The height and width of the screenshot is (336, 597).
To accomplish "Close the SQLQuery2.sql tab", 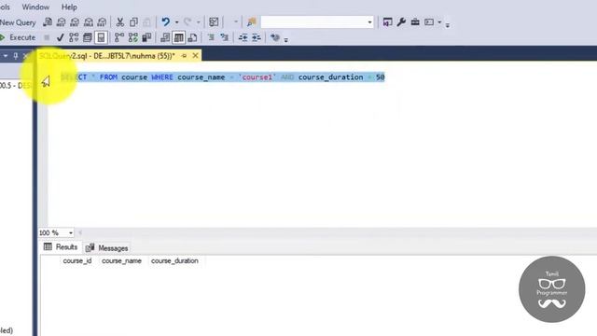I will point(195,56).
